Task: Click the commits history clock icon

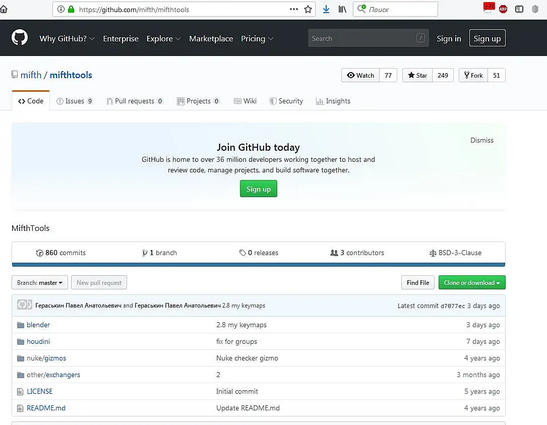Action: tap(39, 253)
